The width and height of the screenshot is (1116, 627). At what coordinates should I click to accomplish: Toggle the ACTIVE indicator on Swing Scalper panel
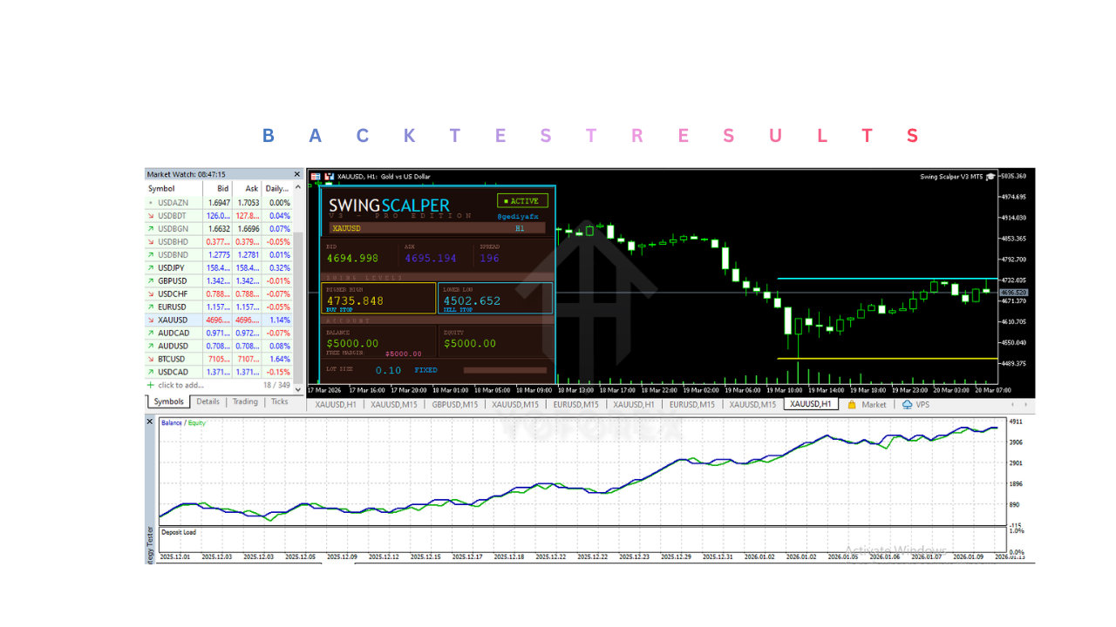tap(522, 200)
